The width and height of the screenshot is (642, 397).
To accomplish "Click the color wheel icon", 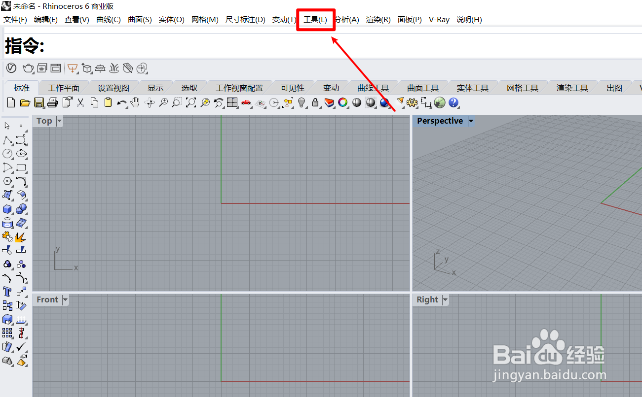I will pyautogui.click(x=343, y=102).
